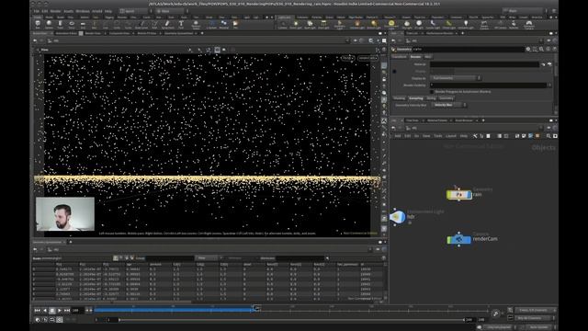This screenshot has width=588, height=331.
Task: Add a Spot Light from shelf
Action: [x=310, y=25]
